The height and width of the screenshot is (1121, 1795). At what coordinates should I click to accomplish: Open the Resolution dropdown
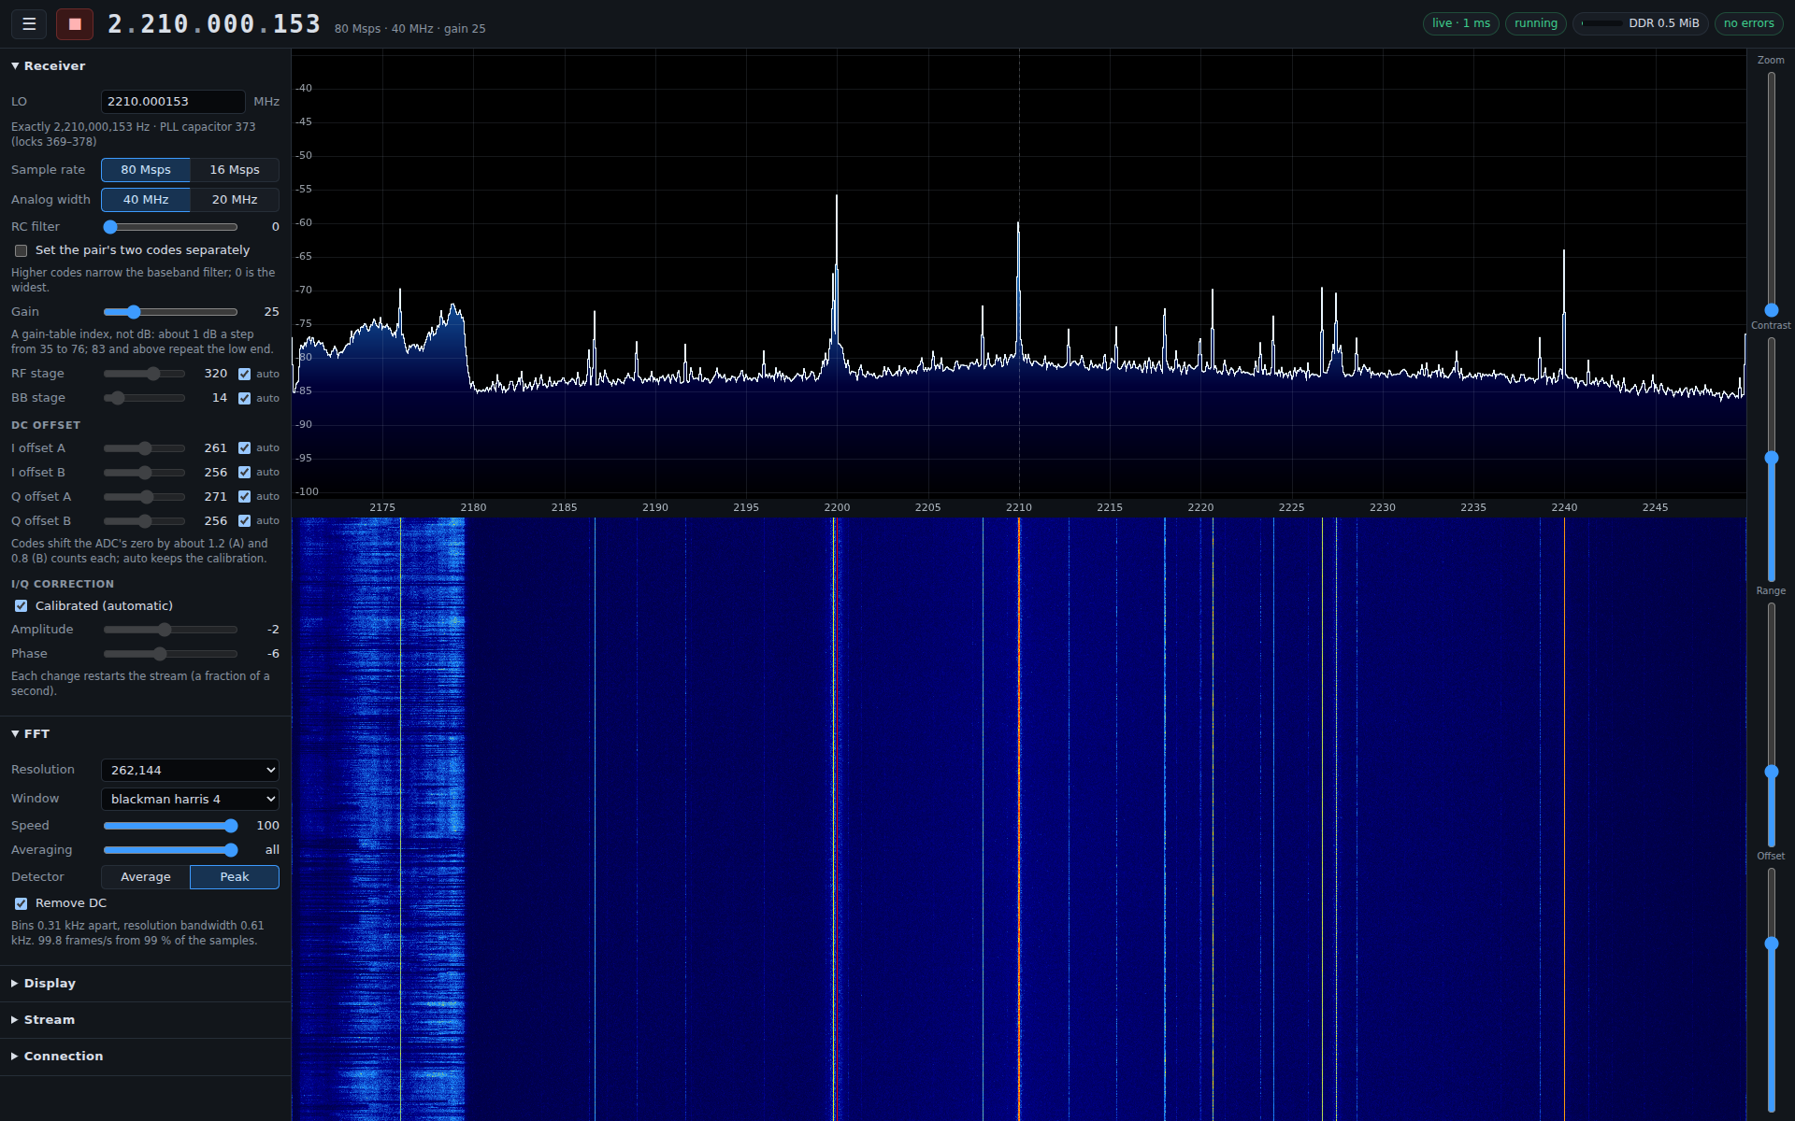190,771
